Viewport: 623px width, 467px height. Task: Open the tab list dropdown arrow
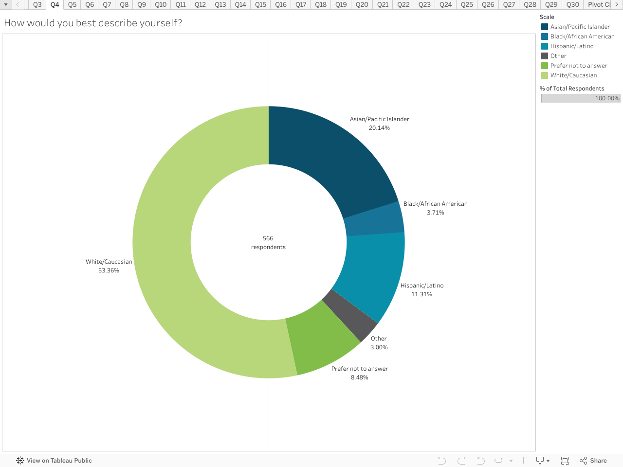(6, 5)
